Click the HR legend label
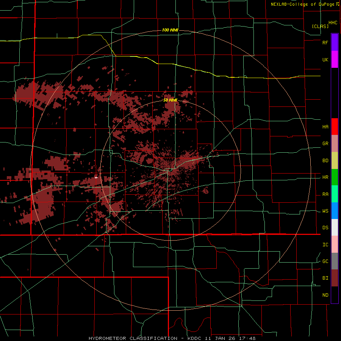341x341 pixels. (x=325, y=177)
